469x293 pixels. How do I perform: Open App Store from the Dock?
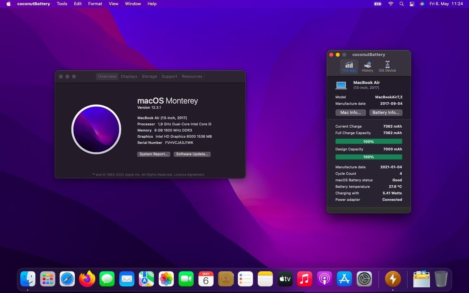[x=344, y=279]
